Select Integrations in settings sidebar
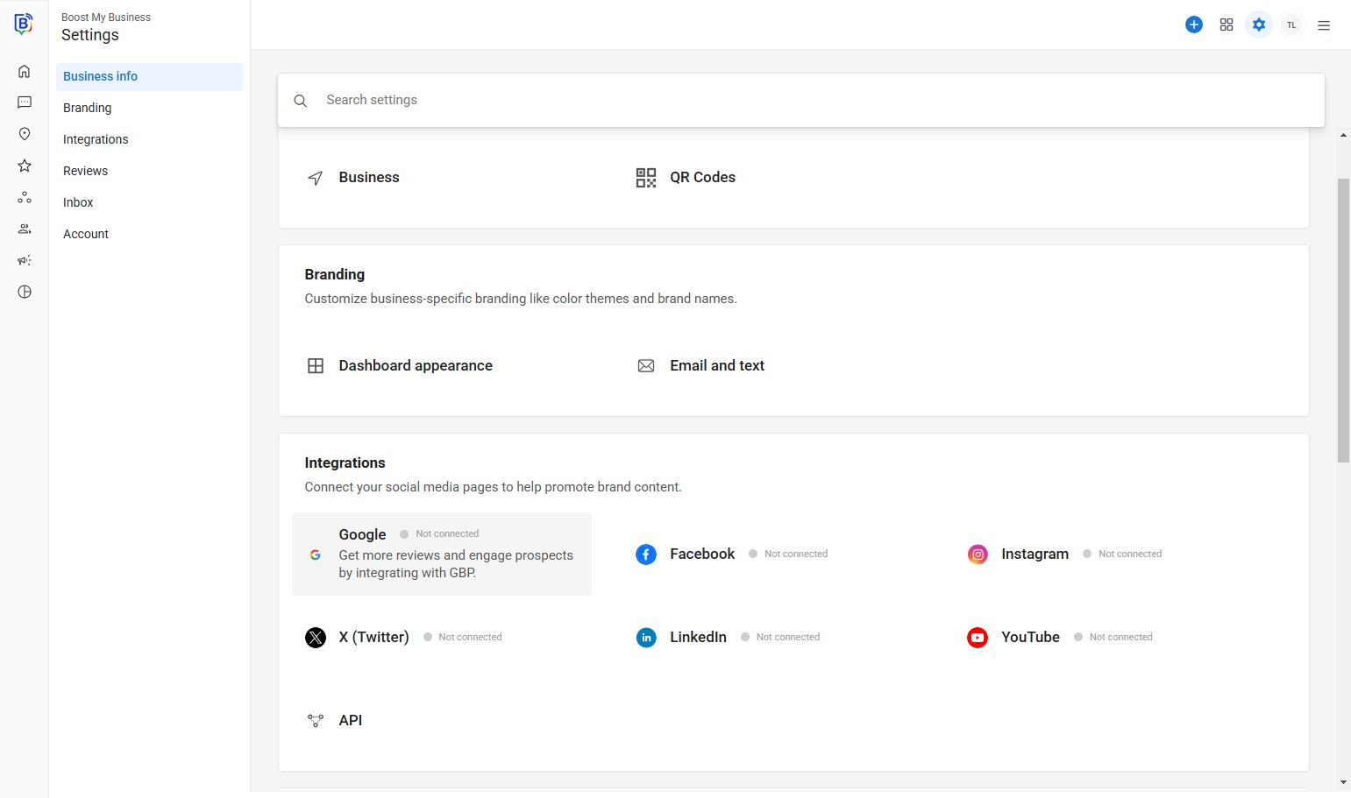Screen dimensions: 1351x798 point(96,139)
